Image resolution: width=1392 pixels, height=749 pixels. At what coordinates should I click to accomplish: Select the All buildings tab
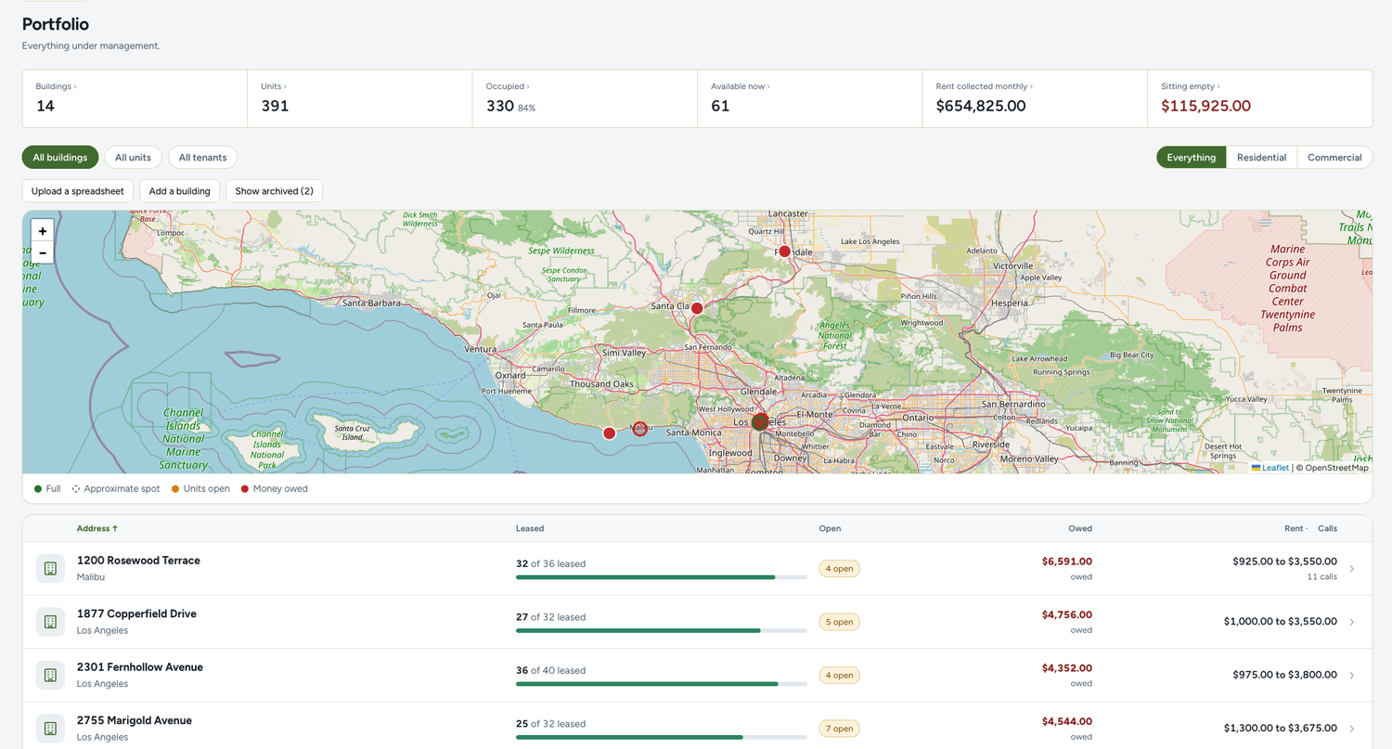60,158
